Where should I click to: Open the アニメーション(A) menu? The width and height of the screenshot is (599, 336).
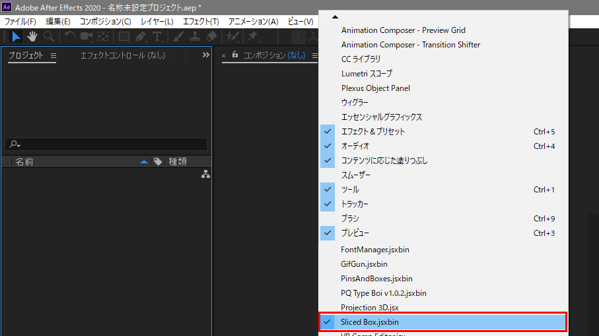[254, 22]
